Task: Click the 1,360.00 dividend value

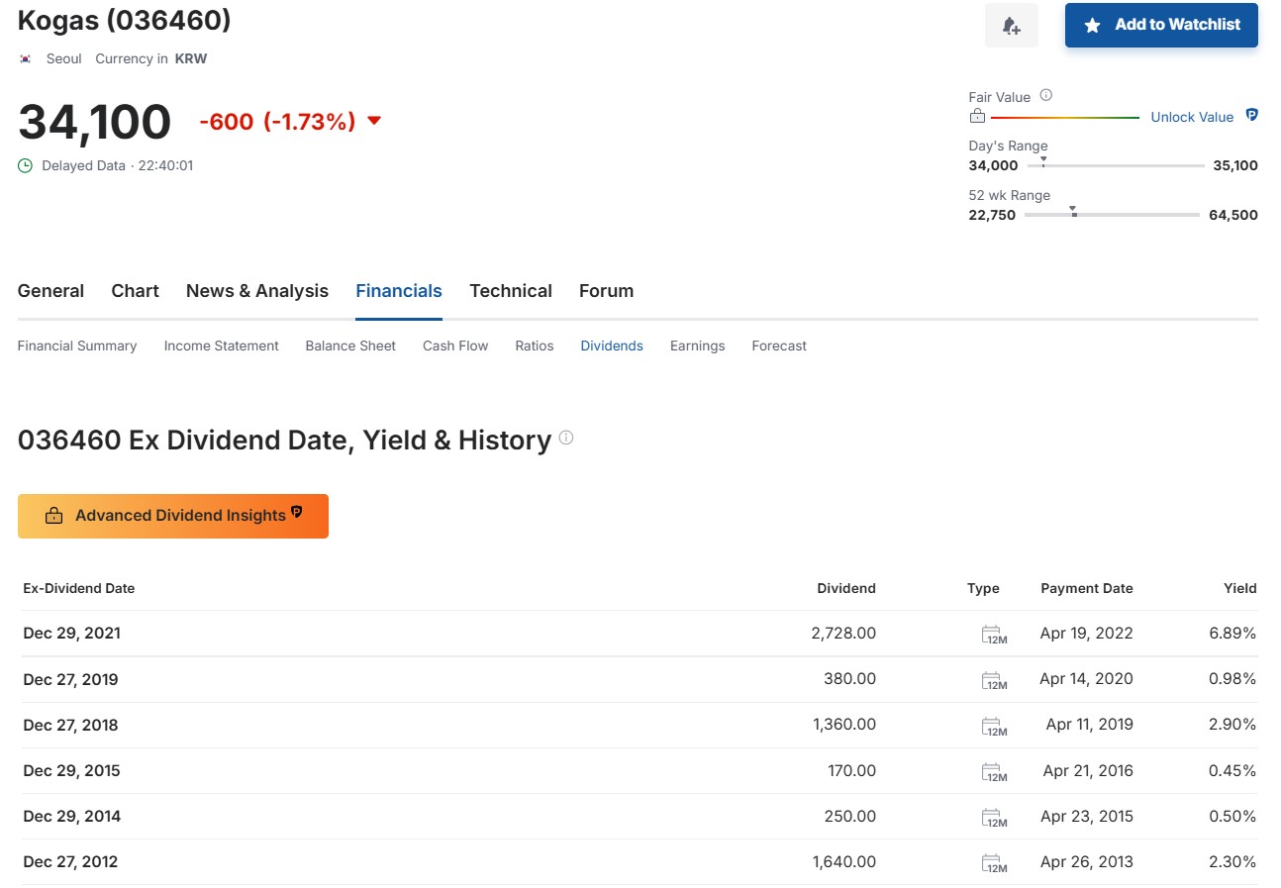Action: pyautogui.click(x=844, y=725)
